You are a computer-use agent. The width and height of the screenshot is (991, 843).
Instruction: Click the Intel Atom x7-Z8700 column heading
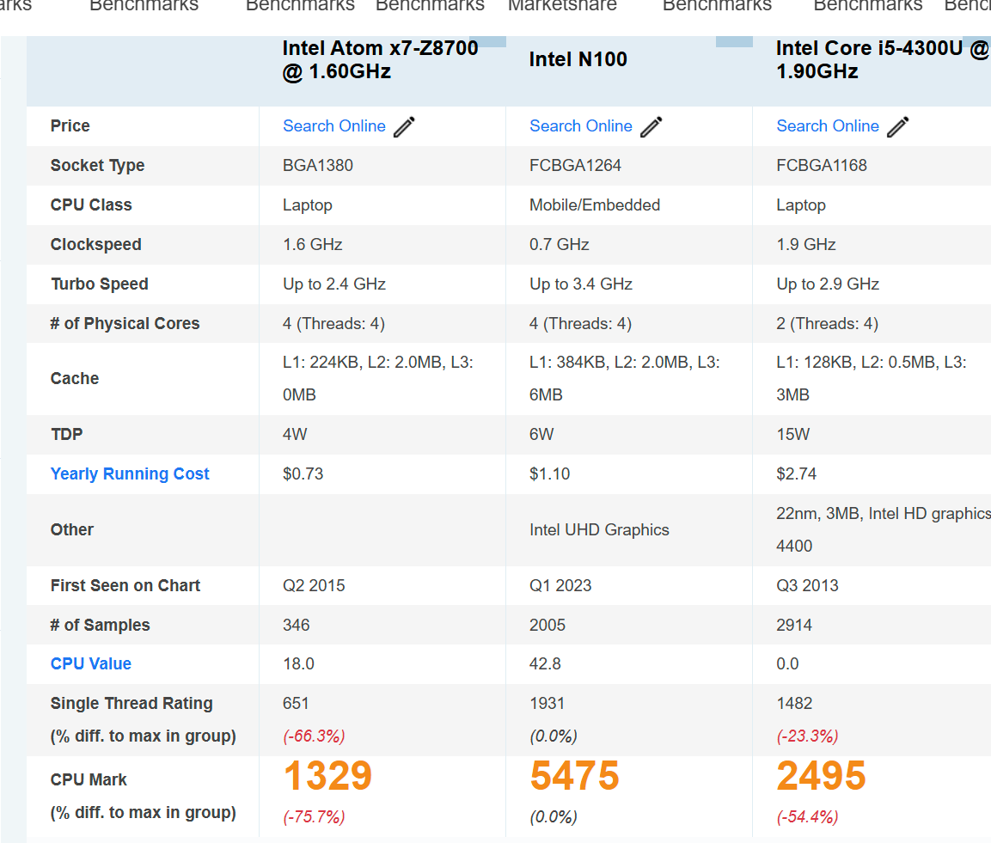pos(381,59)
